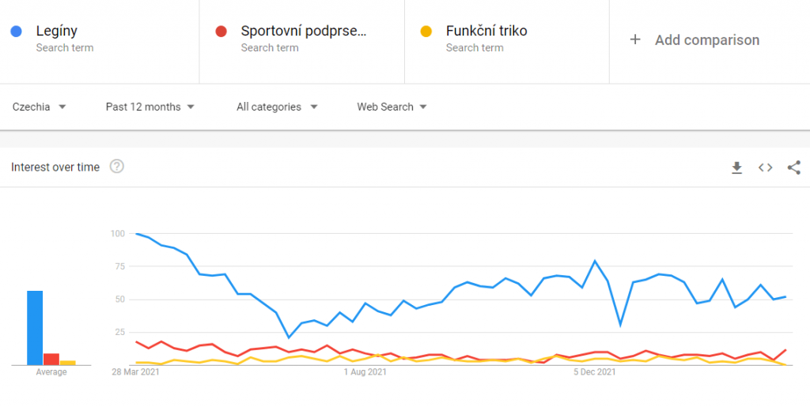Click the blue Legíny color dot
The image size is (810, 407).
coord(16,32)
